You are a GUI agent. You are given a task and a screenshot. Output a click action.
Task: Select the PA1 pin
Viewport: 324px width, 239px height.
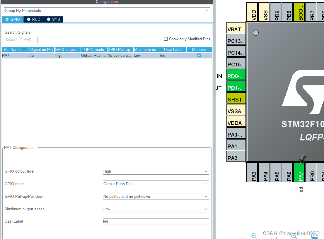(x=236, y=145)
